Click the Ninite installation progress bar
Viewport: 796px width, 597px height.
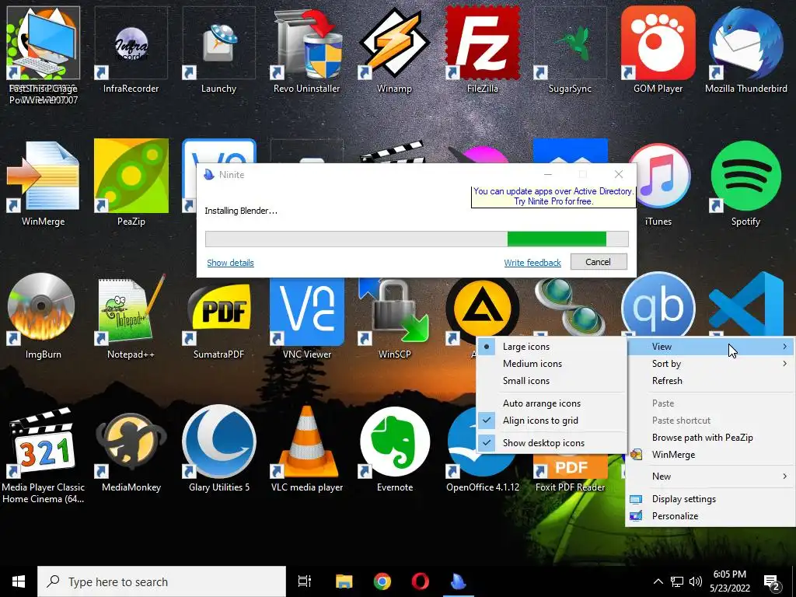click(x=417, y=239)
